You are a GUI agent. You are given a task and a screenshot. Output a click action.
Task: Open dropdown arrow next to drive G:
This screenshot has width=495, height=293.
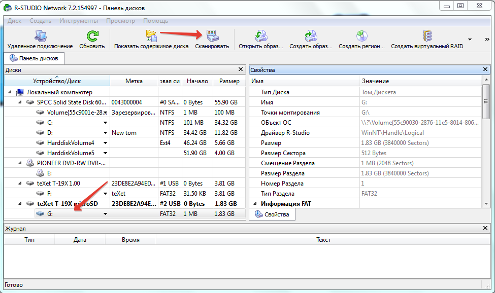click(106, 214)
